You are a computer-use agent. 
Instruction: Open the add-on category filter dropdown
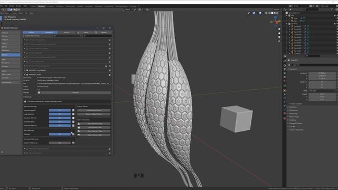pos(67,36)
